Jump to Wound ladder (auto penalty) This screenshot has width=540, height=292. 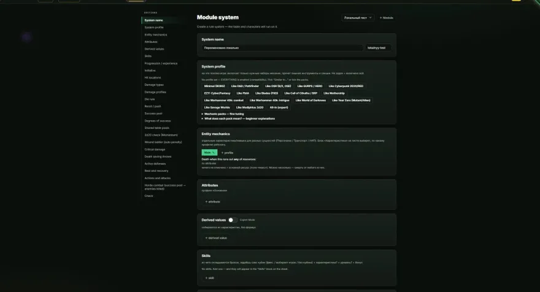[163, 142]
